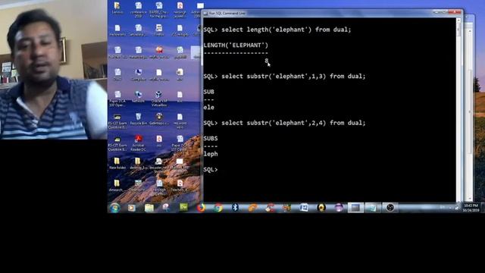Viewport: 485px width, 273px height.
Task: Select the Computer desktop icon
Action: (x=138, y=74)
